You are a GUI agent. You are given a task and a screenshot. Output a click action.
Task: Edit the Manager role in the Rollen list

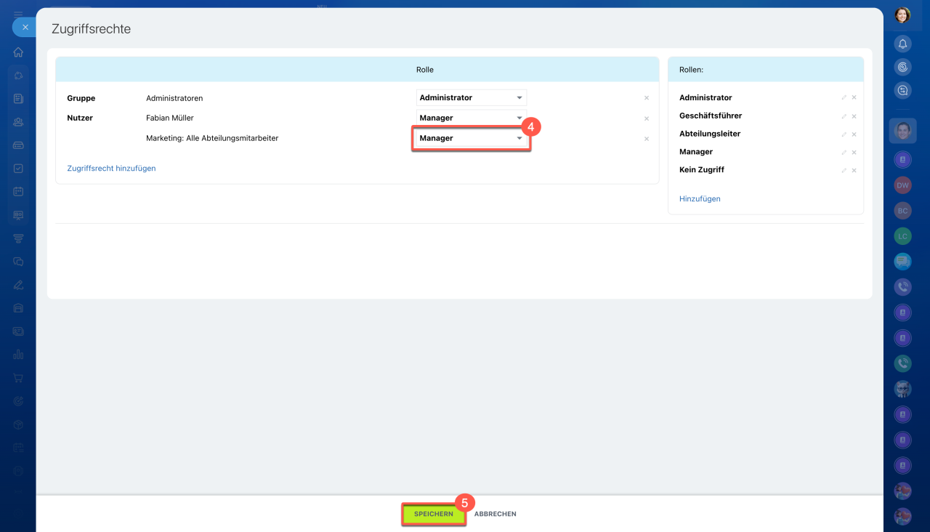844,152
